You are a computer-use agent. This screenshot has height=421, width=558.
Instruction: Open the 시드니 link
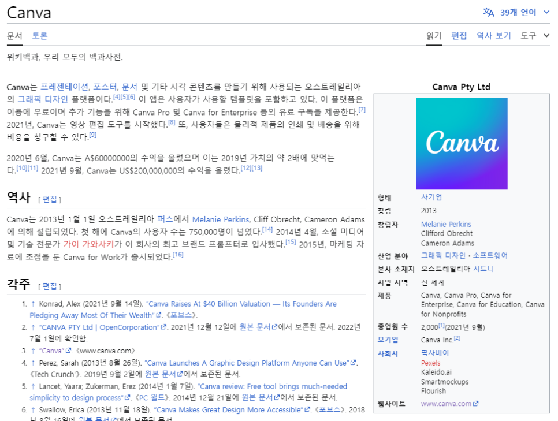pyautogui.click(x=483, y=269)
